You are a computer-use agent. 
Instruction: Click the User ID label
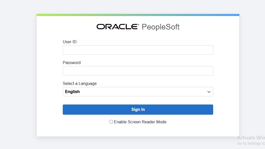click(x=70, y=42)
